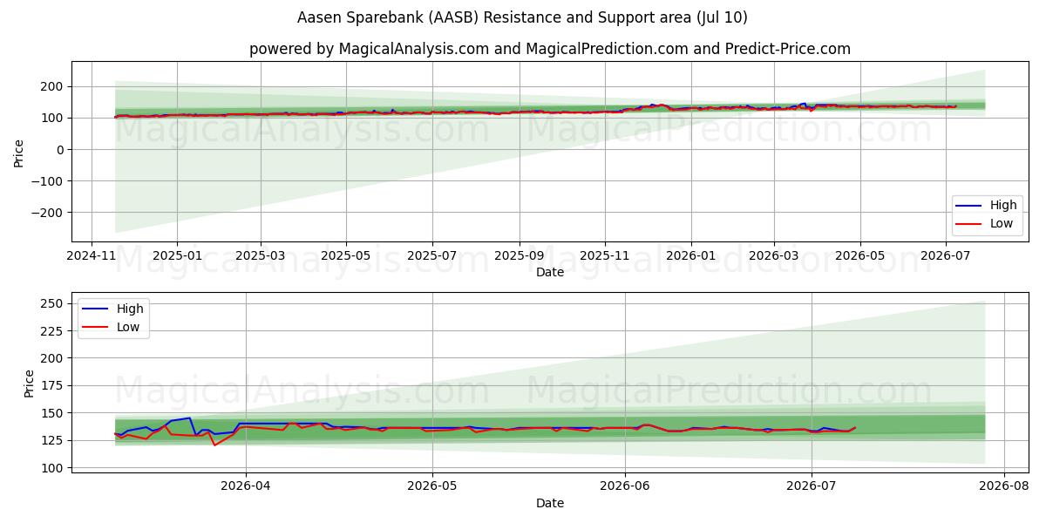Click the 'Date' axis label under the top chart

(550, 273)
